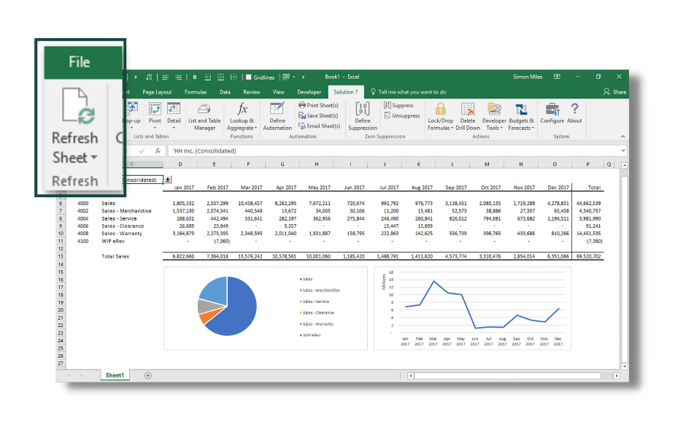The height and width of the screenshot is (438, 686).
Task: Click the Share button
Action: pyautogui.click(x=614, y=92)
